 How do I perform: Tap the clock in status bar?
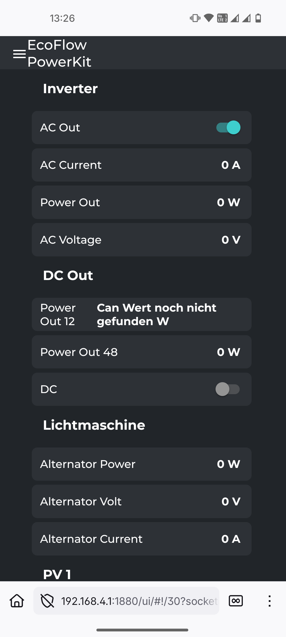pyautogui.click(x=62, y=18)
